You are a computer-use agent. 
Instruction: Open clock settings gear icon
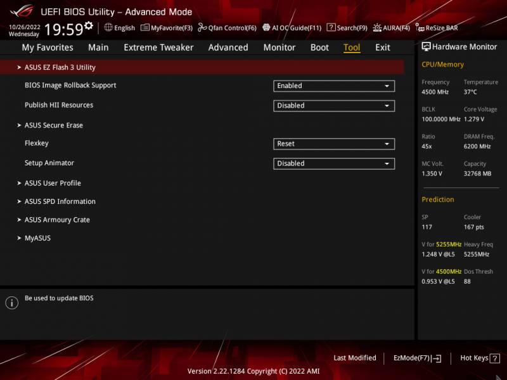(x=89, y=25)
